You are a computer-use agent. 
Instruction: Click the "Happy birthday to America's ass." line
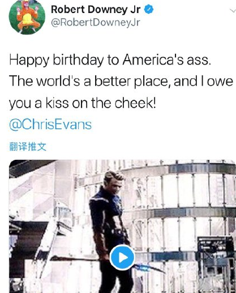click(110, 60)
